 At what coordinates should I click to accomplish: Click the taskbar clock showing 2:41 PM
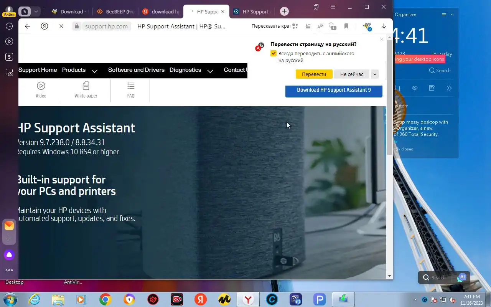tap(472, 300)
